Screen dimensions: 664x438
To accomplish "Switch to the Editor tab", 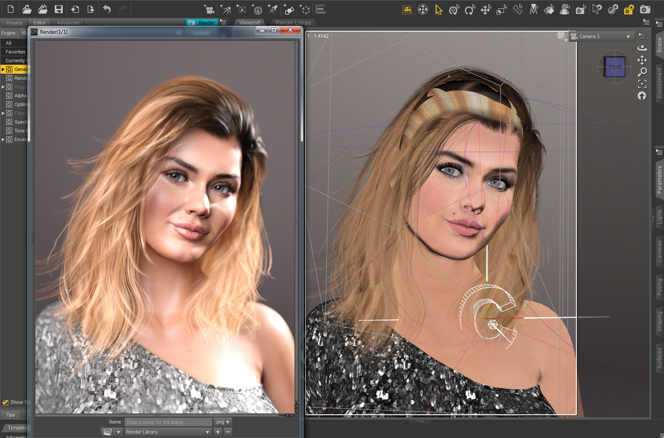I will [39, 23].
